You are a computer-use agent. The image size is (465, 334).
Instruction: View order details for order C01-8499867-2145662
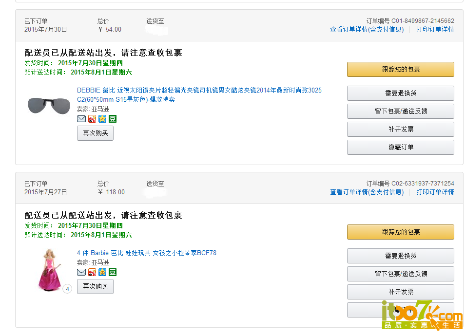tap(367, 29)
